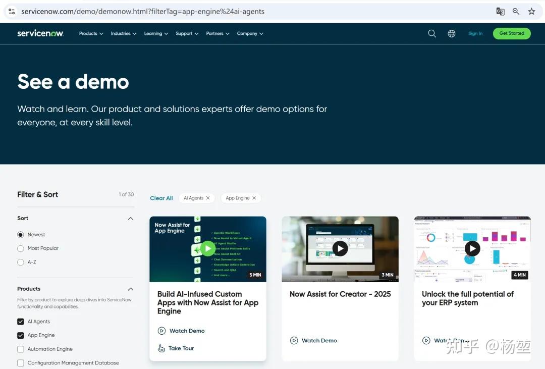The width and height of the screenshot is (545, 369).
Task: Play the Now Assist for App Engine video
Action: click(x=208, y=249)
